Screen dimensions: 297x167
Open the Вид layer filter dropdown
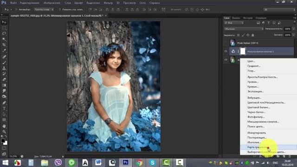pyautogui.click(x=234, y=23)
